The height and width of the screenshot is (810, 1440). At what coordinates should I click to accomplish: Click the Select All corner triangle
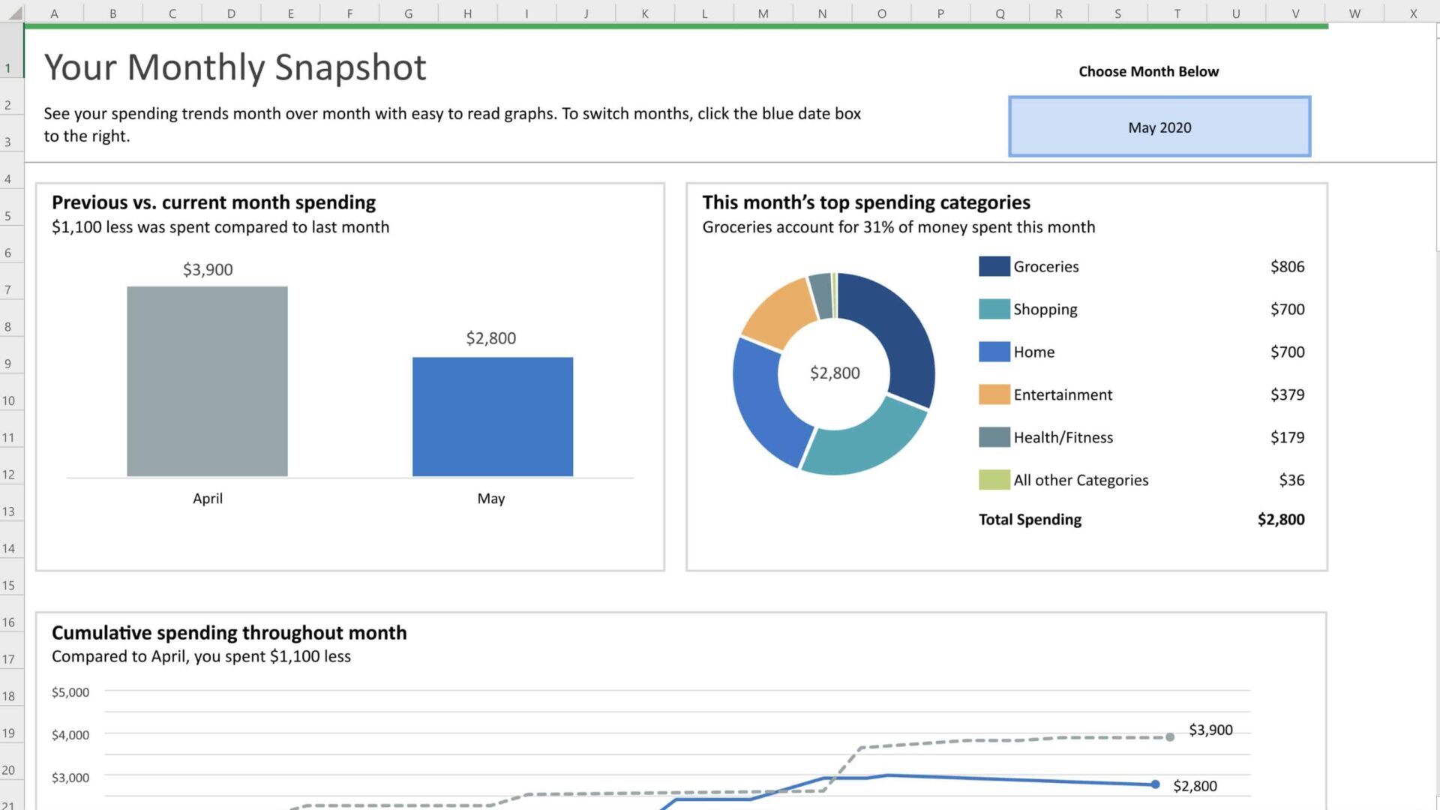pyautogui.click(x=15, y=13)
